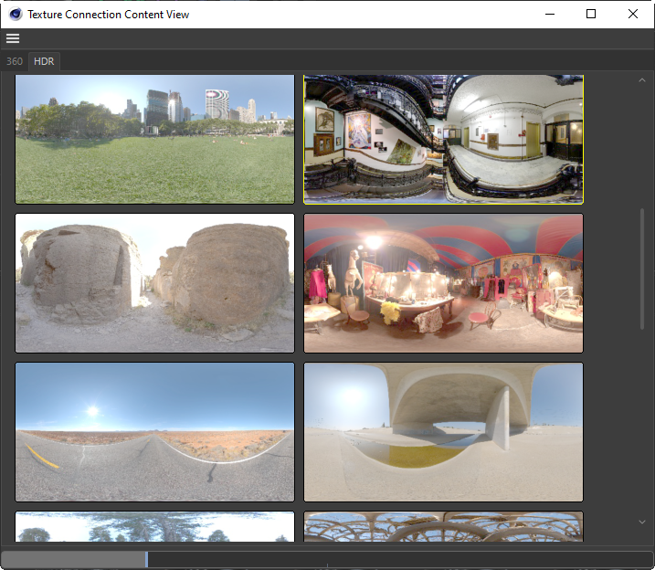Choose the rock formations HDR thumbnail
The image size is (655, 570).
tap(154, 283)
